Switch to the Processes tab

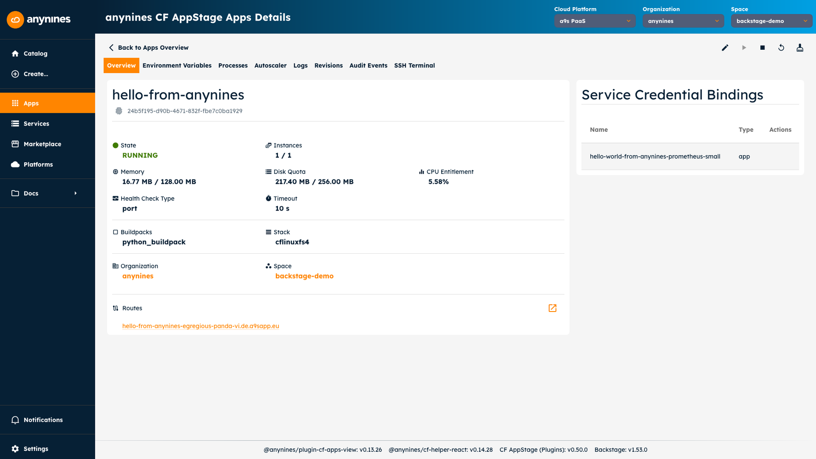233,65
